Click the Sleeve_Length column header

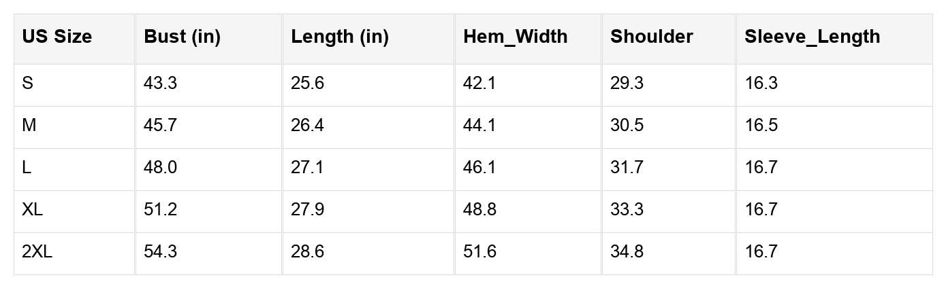click(x=812, y=37)
